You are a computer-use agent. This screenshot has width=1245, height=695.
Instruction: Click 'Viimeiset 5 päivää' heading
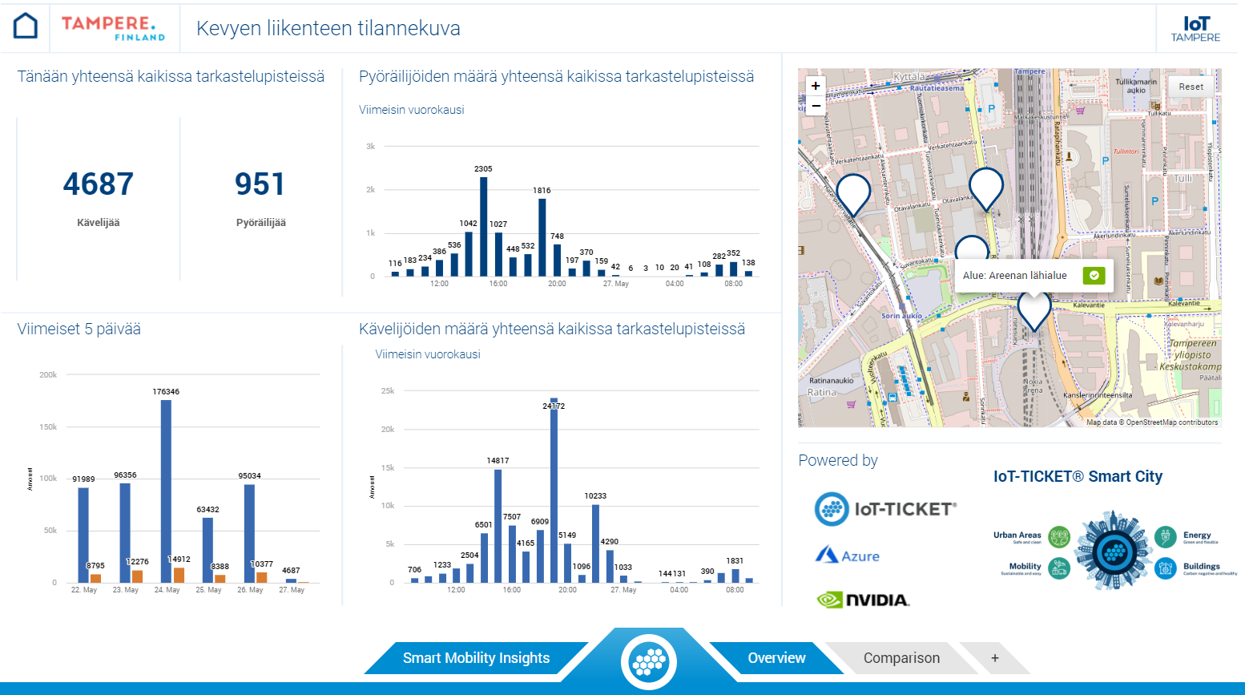point(79,329)
